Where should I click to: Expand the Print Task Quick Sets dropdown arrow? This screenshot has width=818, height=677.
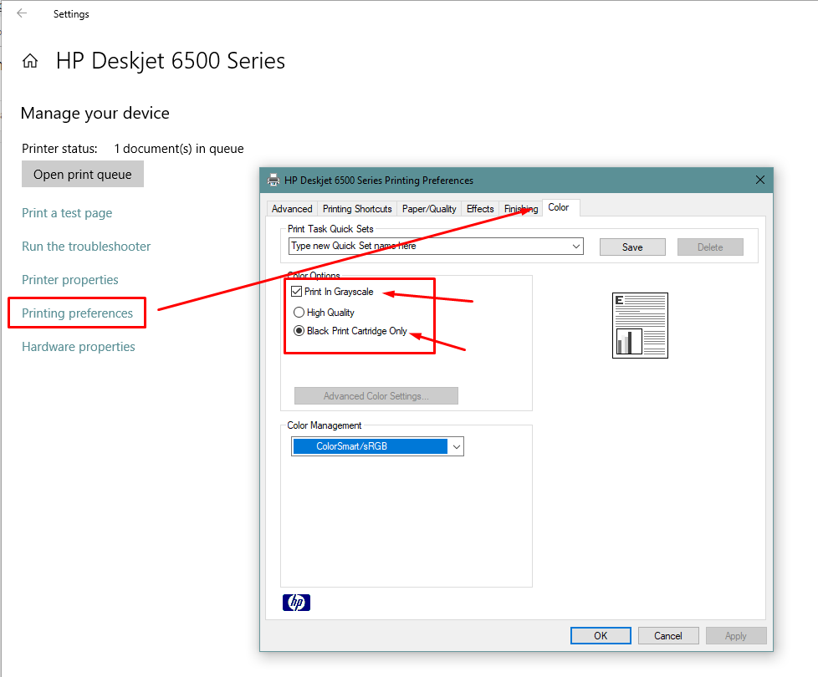pyautogui.click(x=576, y=246)
